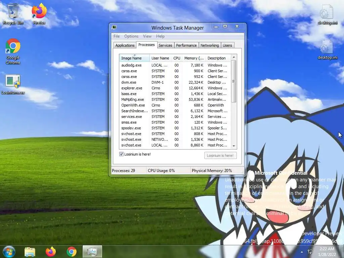344x258 pixels.
Task: Launch Chrome from the taskbar
Action: pos(72,252)
